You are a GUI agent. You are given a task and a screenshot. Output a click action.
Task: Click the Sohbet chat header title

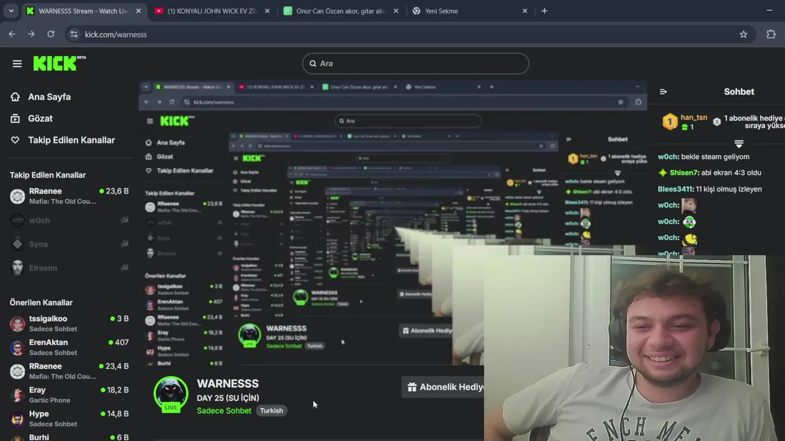[x=739, y=92]
